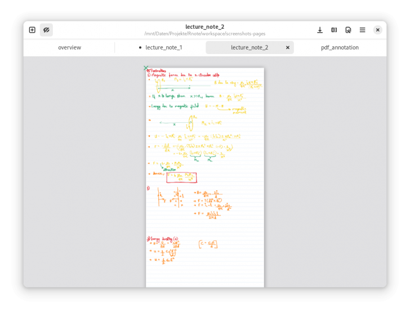
Task: Switch to the pdf_annotation tab
Action: (x=340, y=47)
